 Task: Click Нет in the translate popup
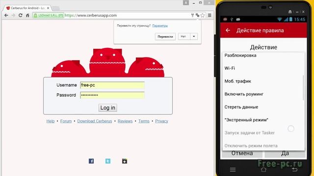183,37
